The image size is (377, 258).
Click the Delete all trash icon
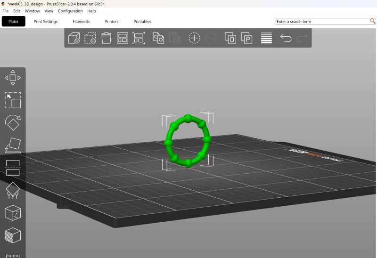point(107,38)
